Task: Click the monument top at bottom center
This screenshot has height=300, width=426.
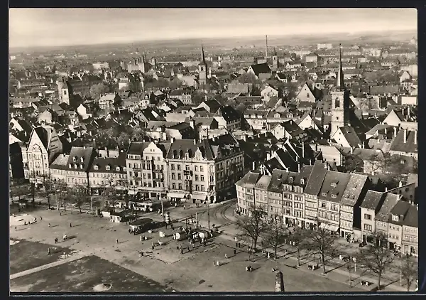Action: click(x=279, y=281)
